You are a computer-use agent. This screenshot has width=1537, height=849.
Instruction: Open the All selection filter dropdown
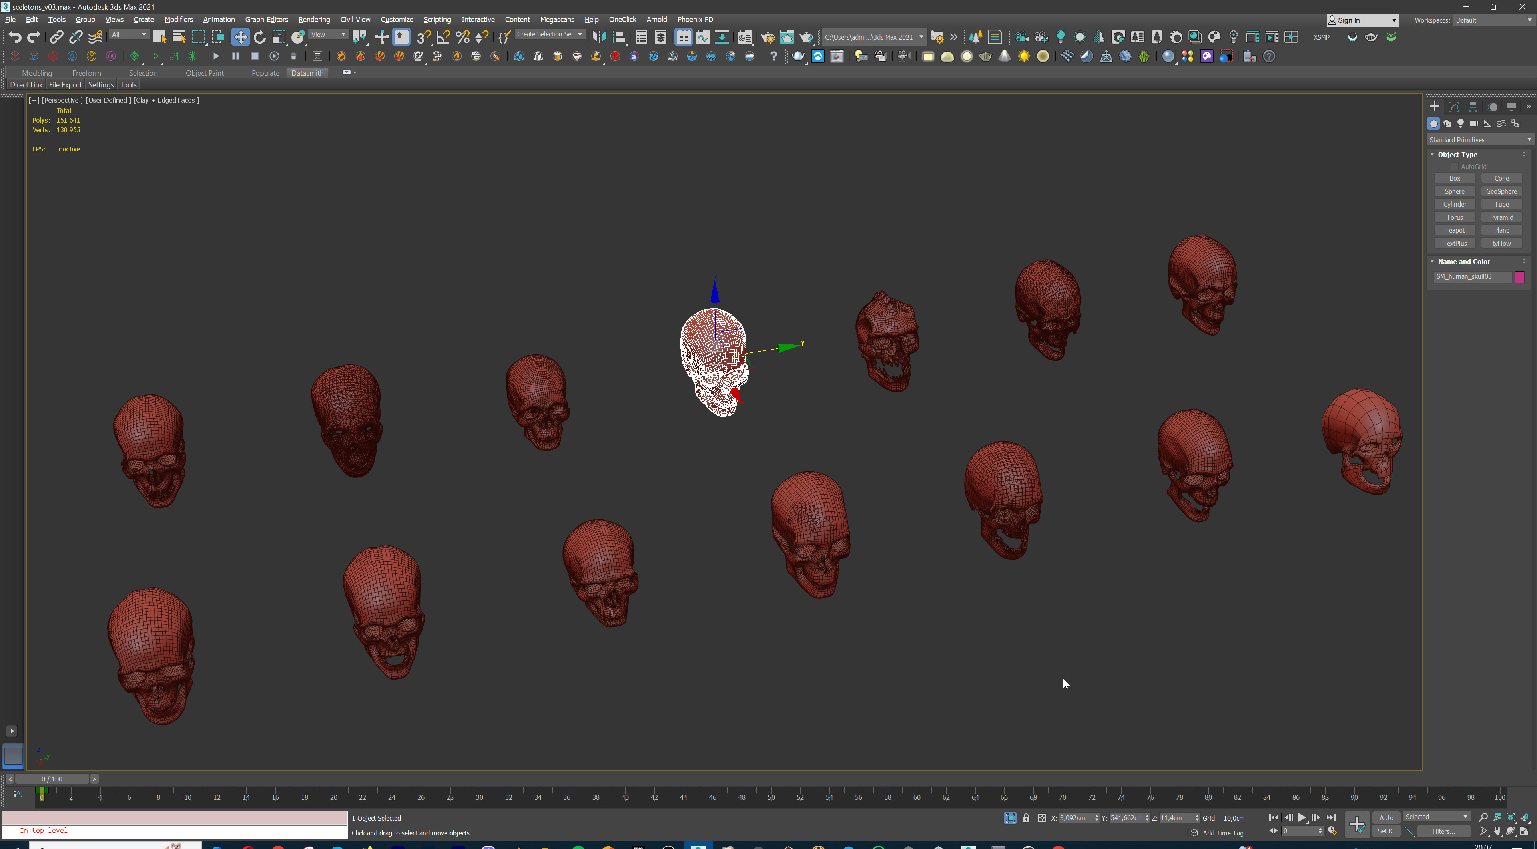[129, 34]
